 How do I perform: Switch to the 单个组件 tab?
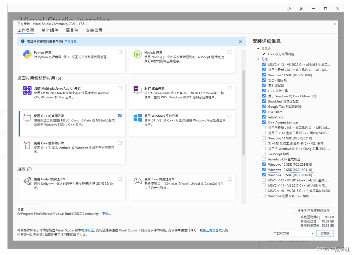(50, 30)
